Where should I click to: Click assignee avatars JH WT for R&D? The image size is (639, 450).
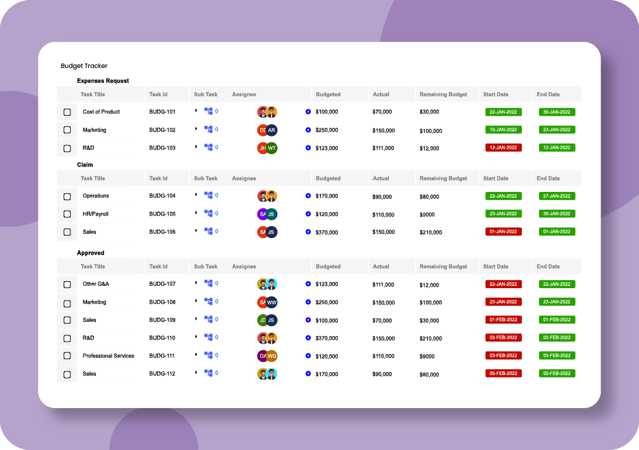[267, 148]
